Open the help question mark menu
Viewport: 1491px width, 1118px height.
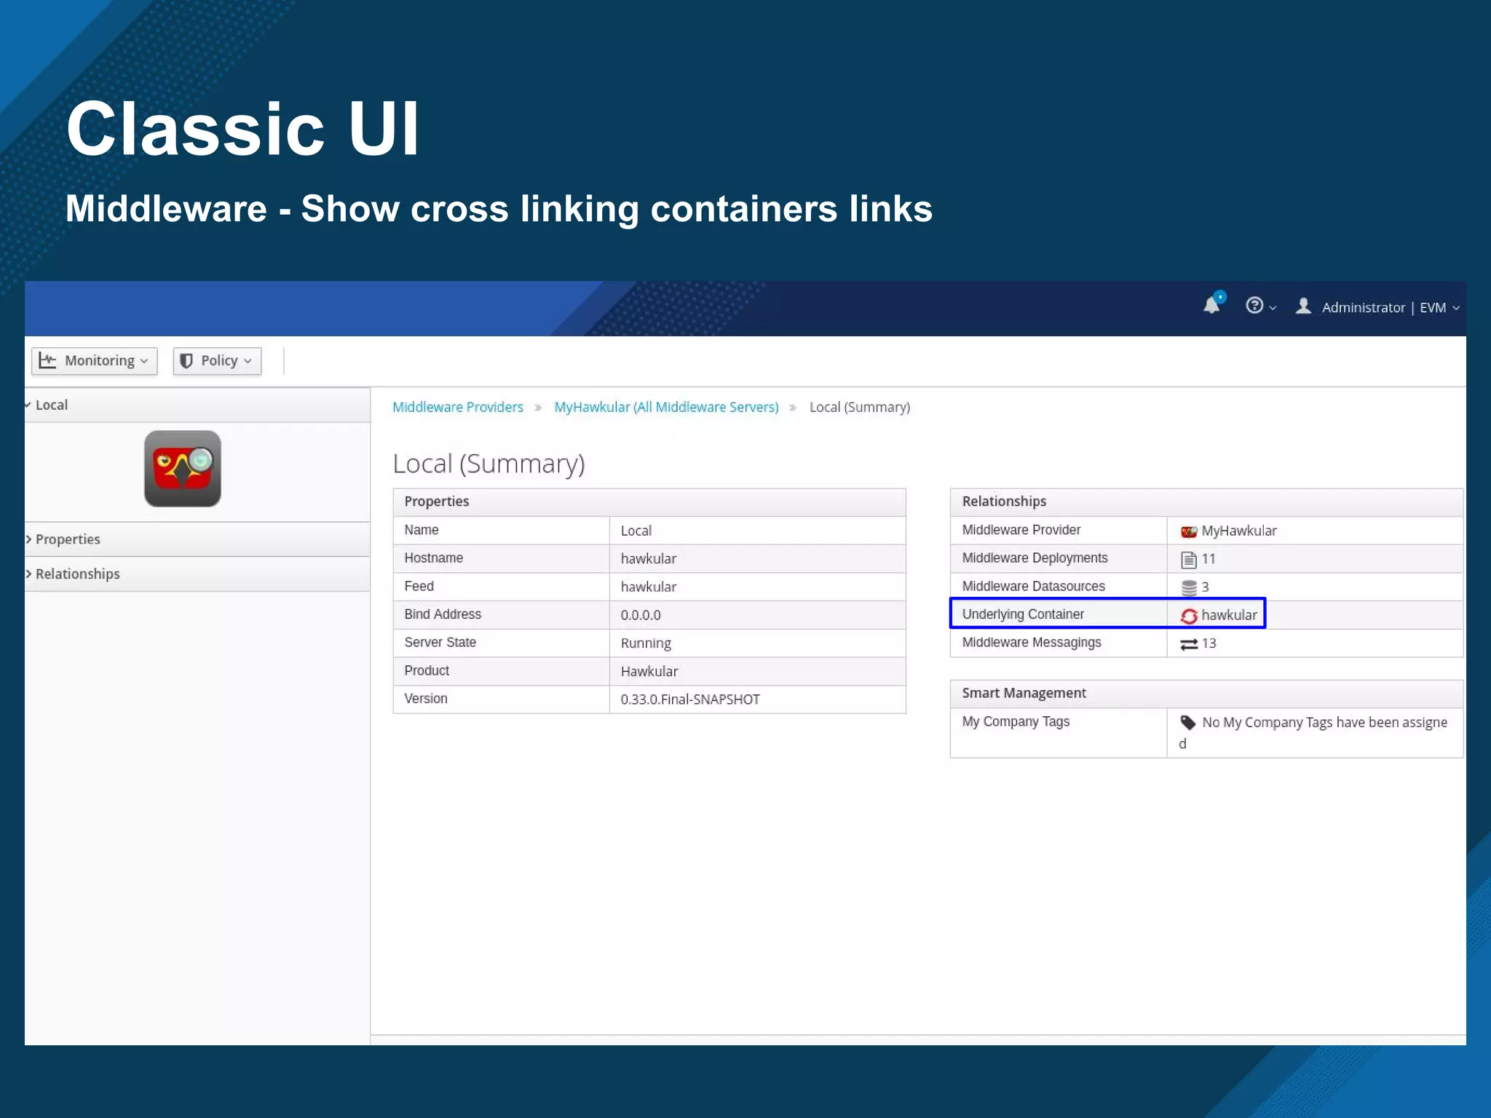pos(1259,306)
